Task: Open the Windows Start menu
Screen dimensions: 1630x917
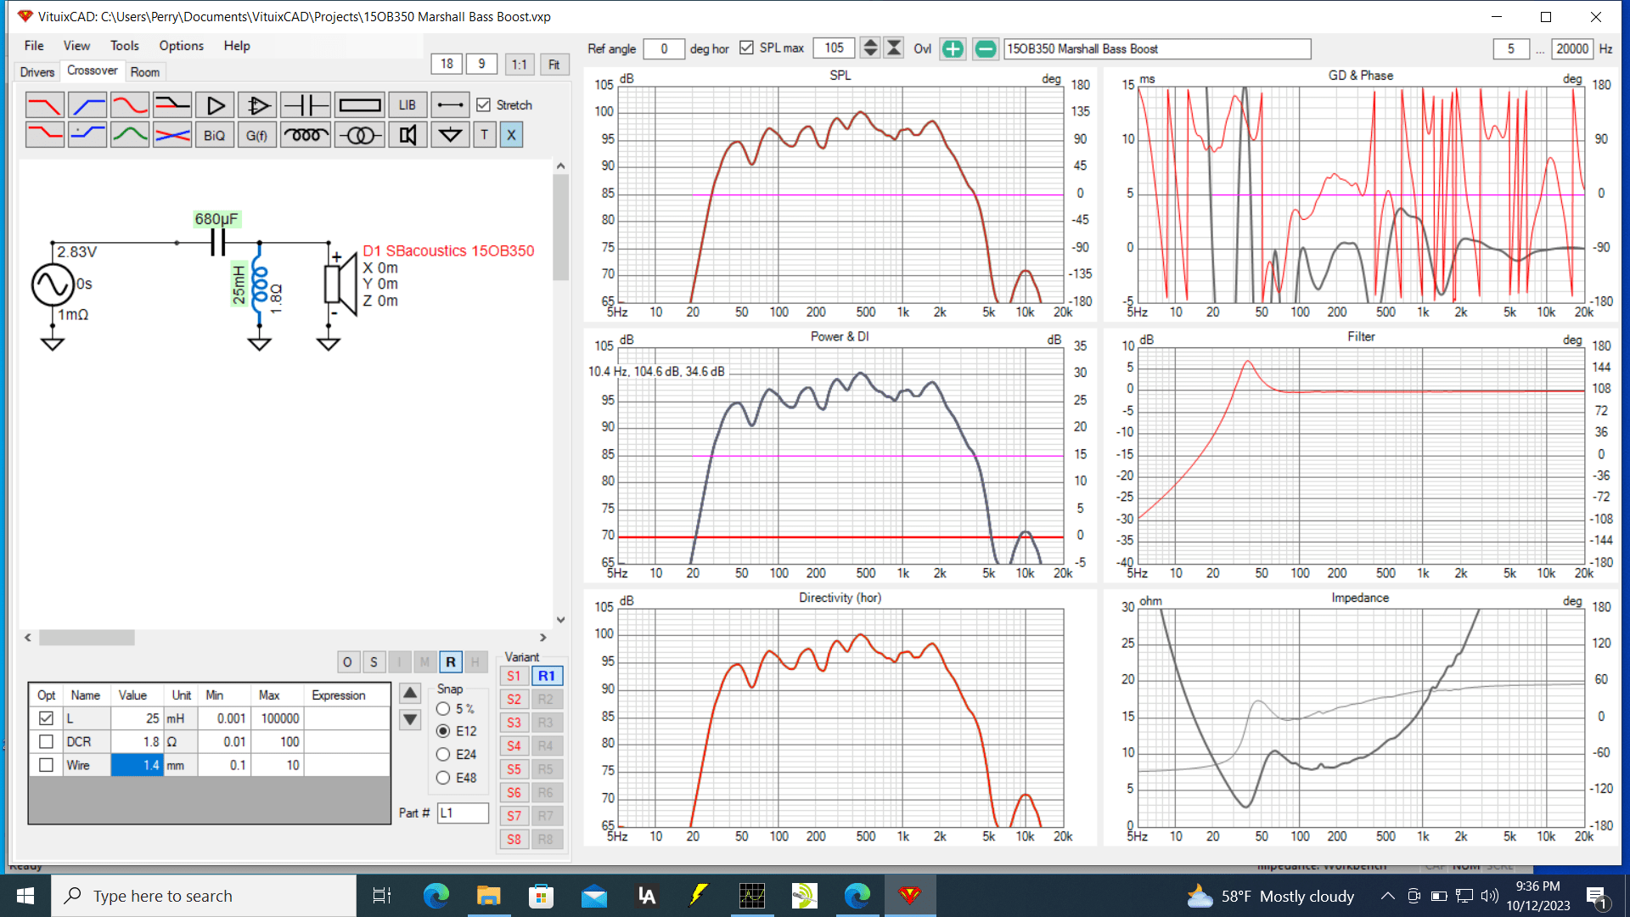Action: pyautogui.click(x=25, y=896)
